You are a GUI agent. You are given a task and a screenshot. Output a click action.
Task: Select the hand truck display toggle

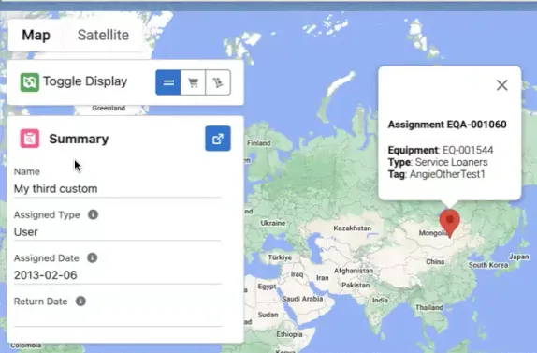(218, 82)
